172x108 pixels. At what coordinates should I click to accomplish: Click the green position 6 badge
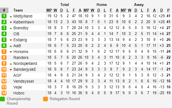click(x=4, y=46)
